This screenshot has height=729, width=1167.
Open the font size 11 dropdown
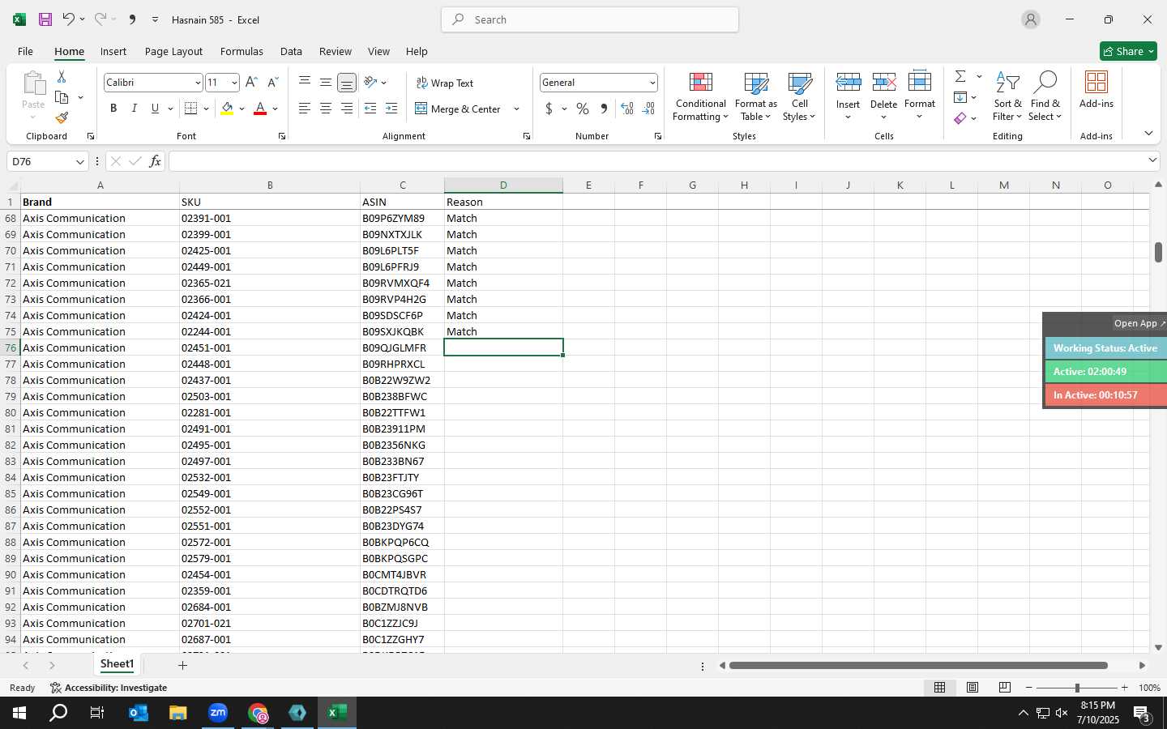tap(234, 83)
